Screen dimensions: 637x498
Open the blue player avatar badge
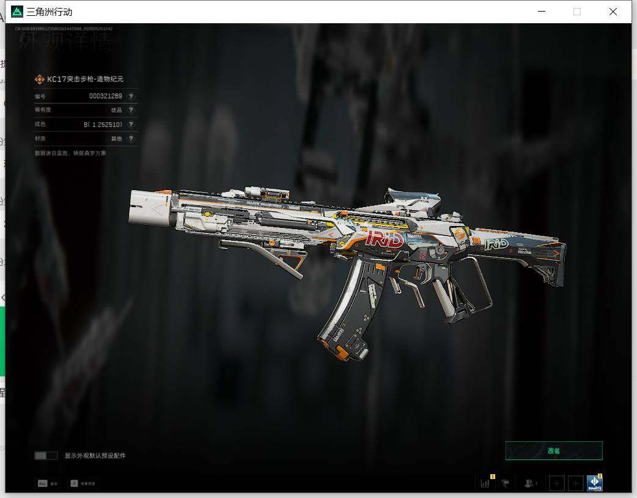(x=594, y=483)
